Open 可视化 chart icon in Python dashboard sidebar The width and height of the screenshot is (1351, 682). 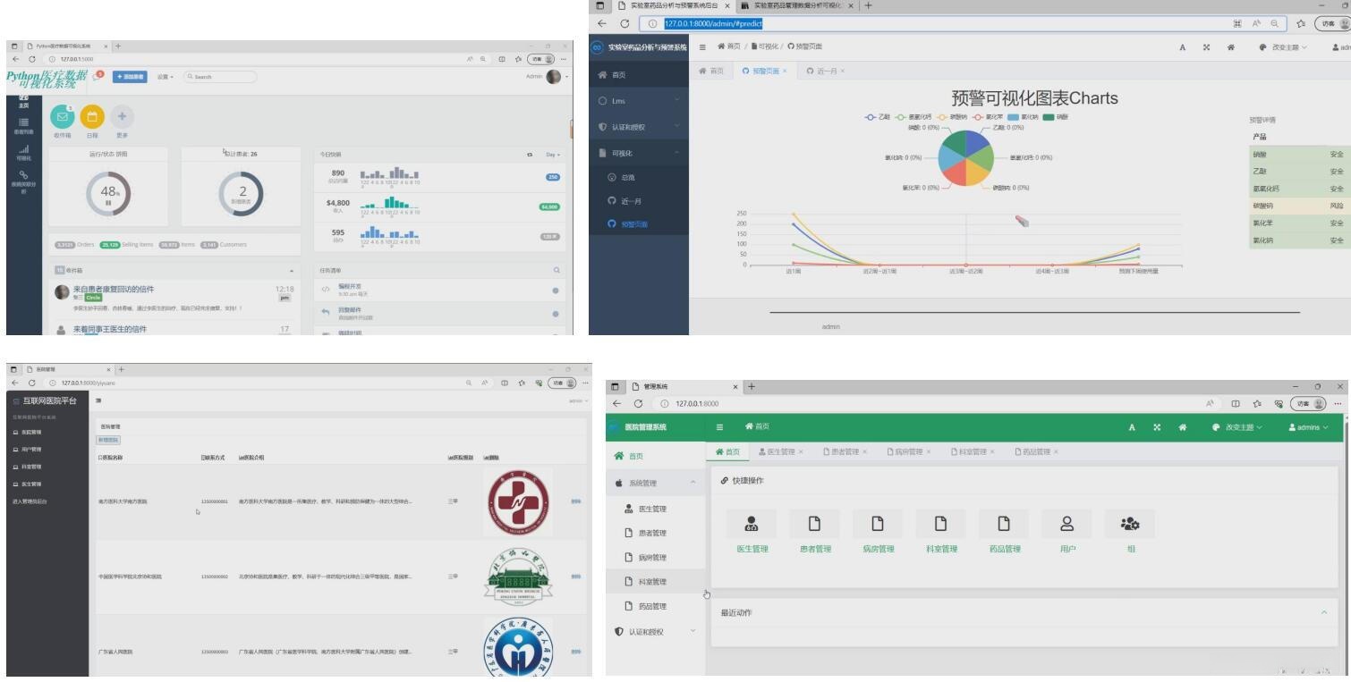[x=22, y=153]
